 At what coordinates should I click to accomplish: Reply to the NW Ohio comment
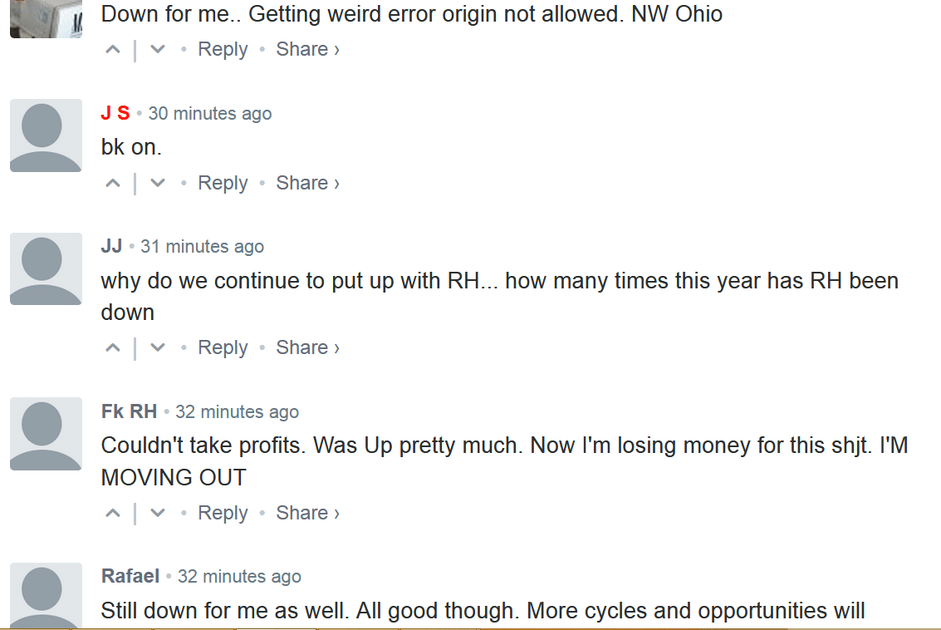(x=223, y=50)
